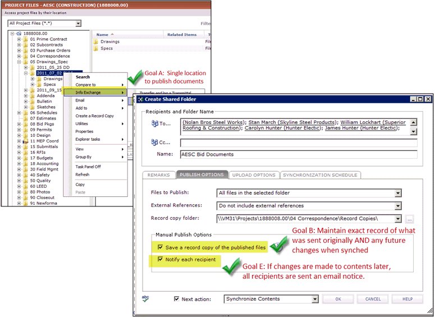Viewport: 435px width, 318px height.
Task: Open the Group By submenu
Action: [96, 157]
